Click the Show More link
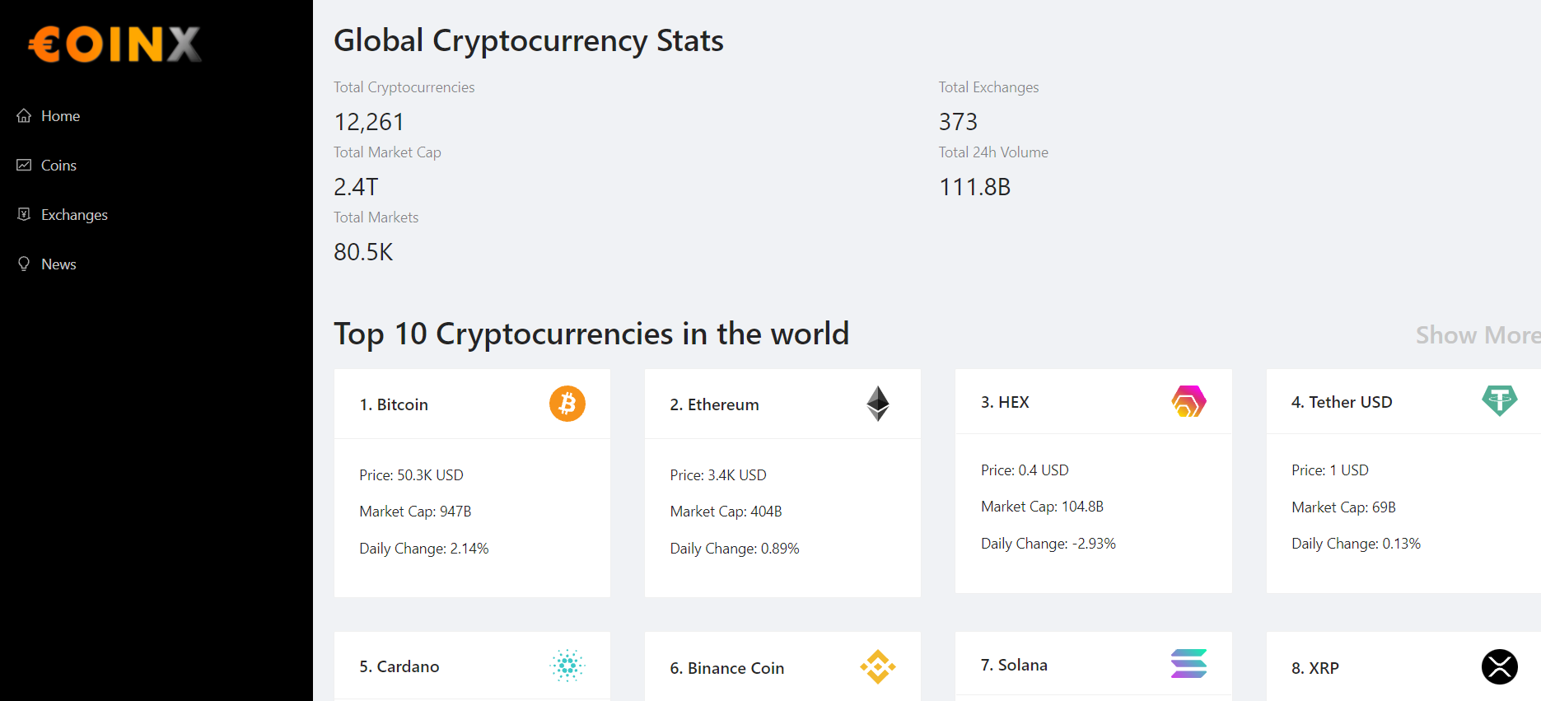1541x701 pixels. click(1478, 335)
